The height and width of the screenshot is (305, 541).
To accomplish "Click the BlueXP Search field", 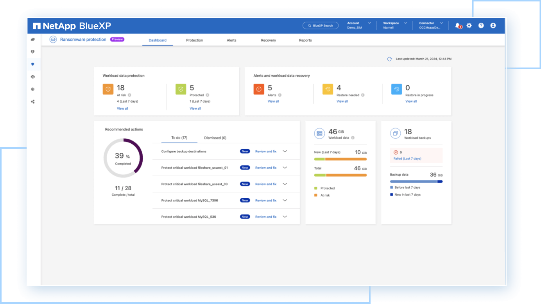I will [320, 25].
